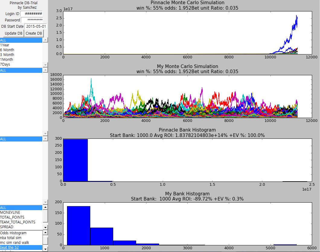Screen dimensions: 320x252
Task: Choose the TEAM_TOTAL_POINTS bet type
Action: coord(21,222)
